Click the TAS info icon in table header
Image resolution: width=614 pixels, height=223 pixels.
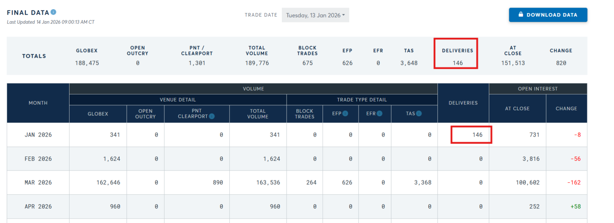(419, 113)
